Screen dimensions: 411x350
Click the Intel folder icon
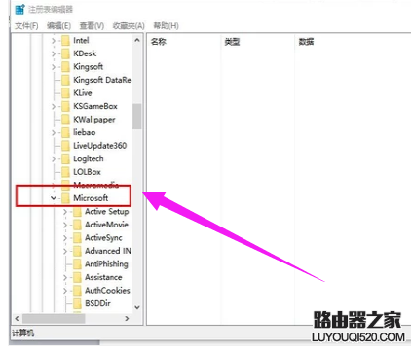pos(65,41)
